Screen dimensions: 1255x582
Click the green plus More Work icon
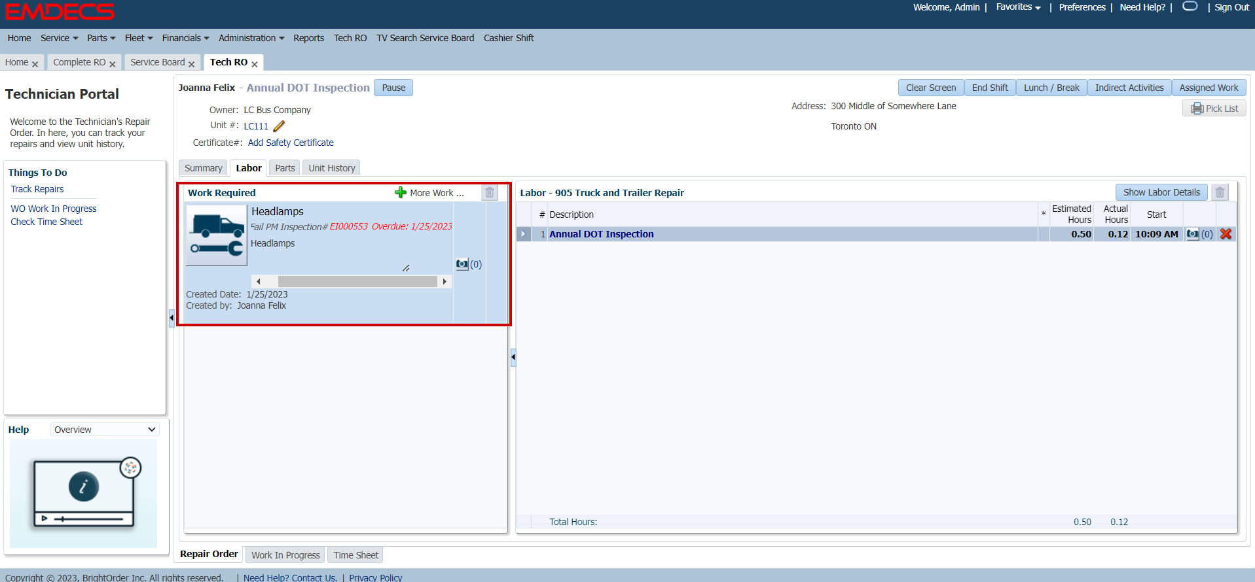point(401,192)
